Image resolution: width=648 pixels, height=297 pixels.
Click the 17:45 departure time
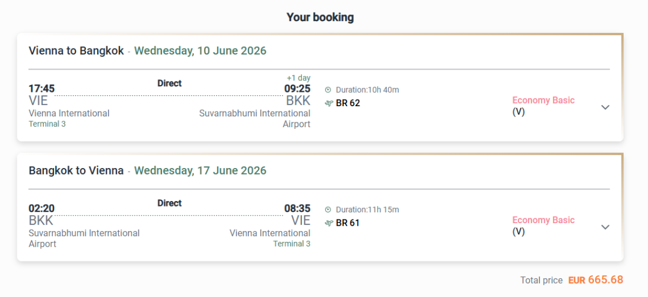click(x=42, y=89)
